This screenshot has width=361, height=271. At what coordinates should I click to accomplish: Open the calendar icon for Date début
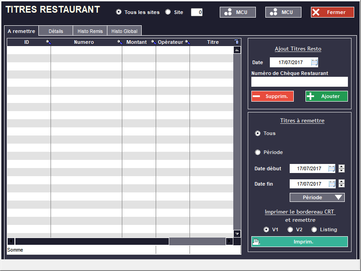332,168
